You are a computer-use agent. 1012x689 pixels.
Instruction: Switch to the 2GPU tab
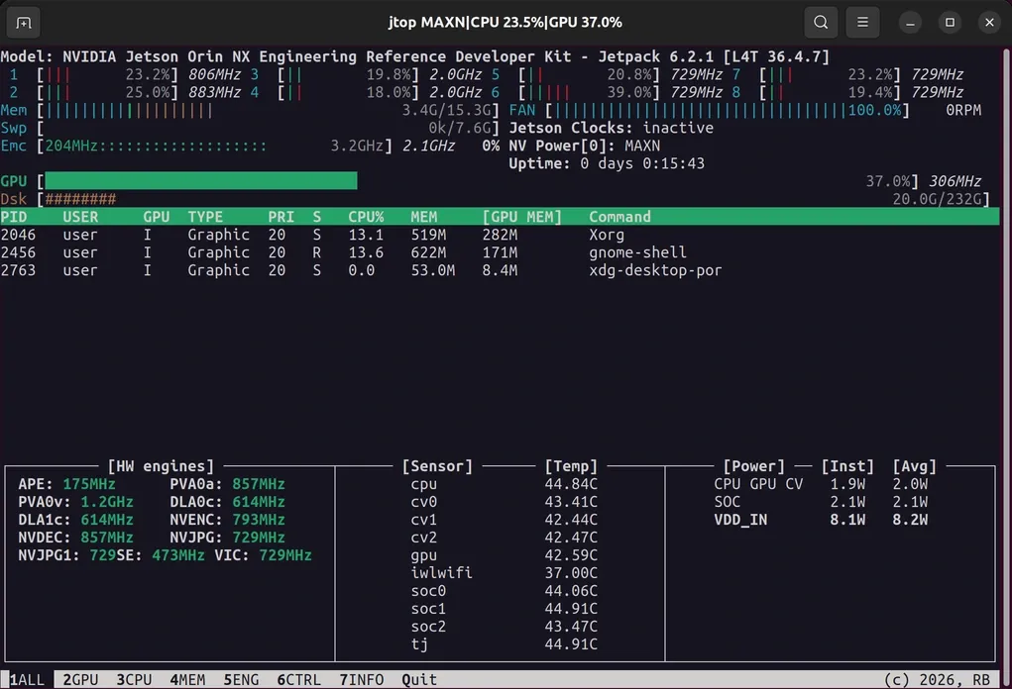click(x=80, y=680)
